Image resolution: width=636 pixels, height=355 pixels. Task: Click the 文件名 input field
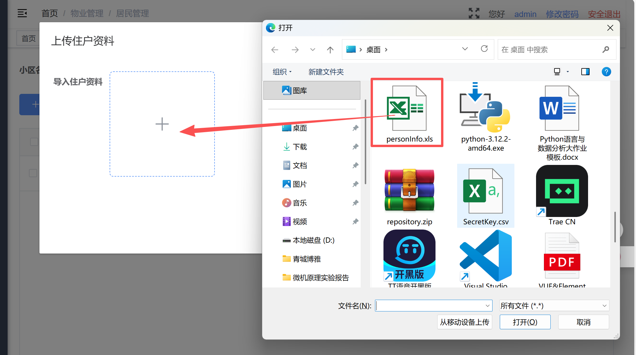430,306
